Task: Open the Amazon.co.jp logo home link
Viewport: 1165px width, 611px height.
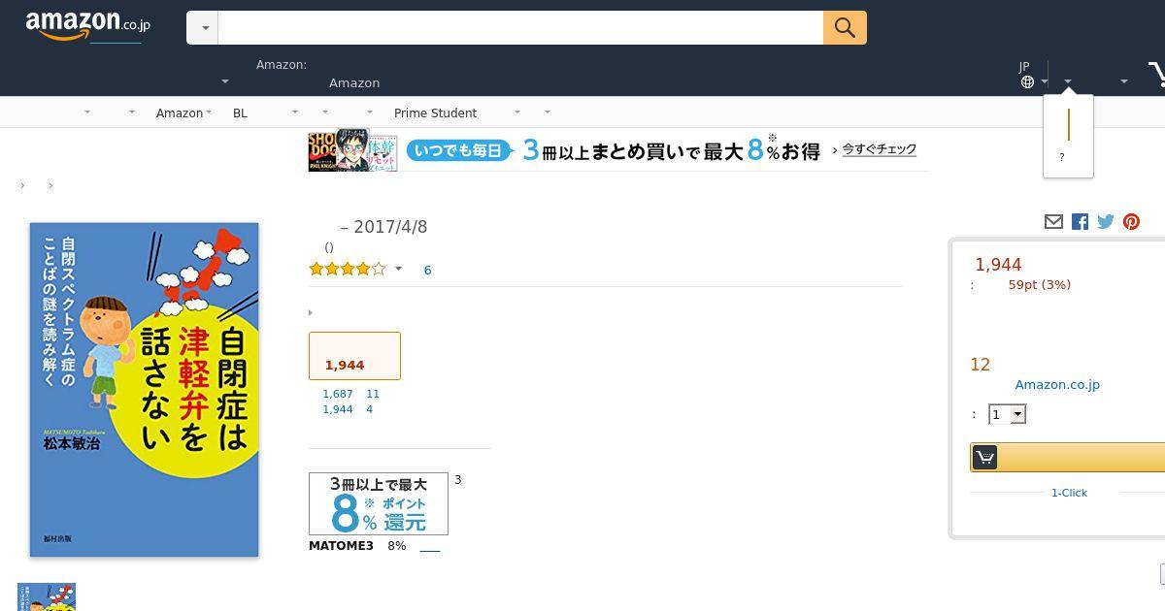Action: point(87,26)
